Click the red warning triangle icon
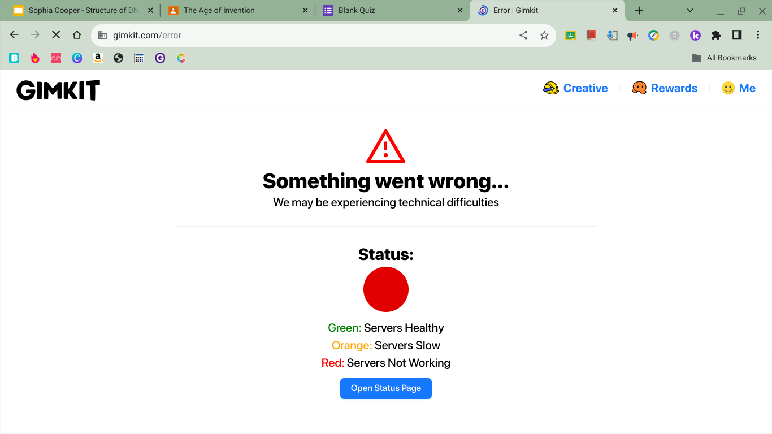 [386, 146]
